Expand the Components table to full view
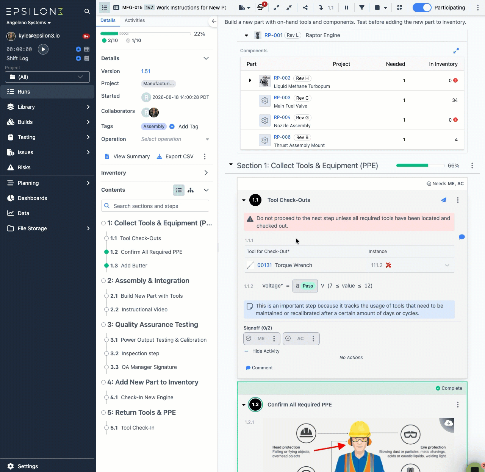Image resolution: width=485 pixels, height=472 pixels. [x=456, y=51]
